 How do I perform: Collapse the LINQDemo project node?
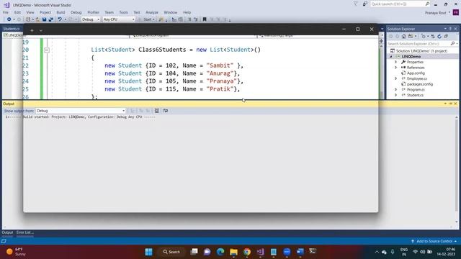click(x=391, y=56)
